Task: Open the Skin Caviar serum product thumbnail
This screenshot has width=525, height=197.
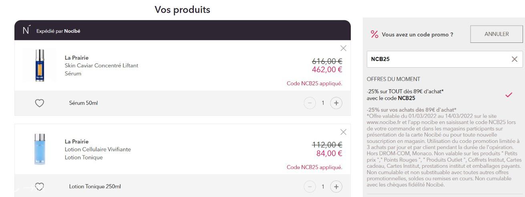Action: (39, 65)
